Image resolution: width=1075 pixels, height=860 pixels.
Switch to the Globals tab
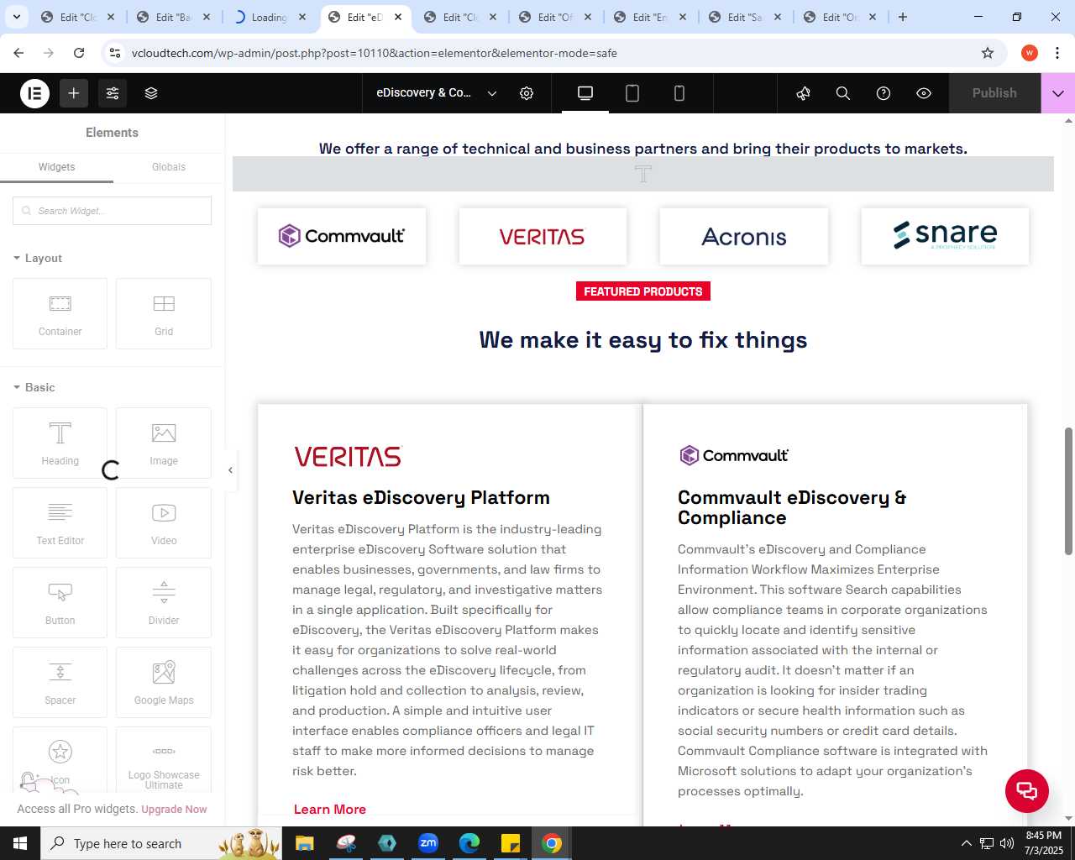coord(169,167)
